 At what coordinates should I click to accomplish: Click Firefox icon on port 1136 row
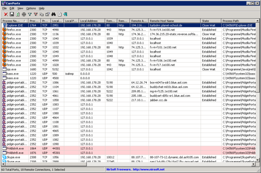click(4, 34)
